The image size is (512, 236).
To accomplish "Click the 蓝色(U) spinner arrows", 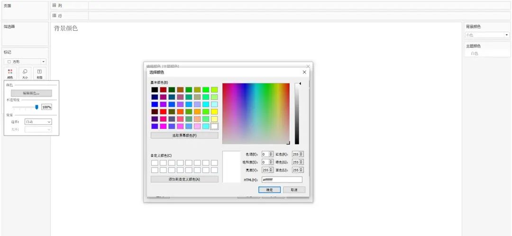I will click(x=302, y=170).
